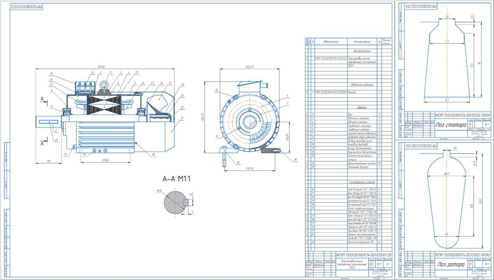
Task: Click the Документация heading in the parts list
Action: [x=362, y=51]
